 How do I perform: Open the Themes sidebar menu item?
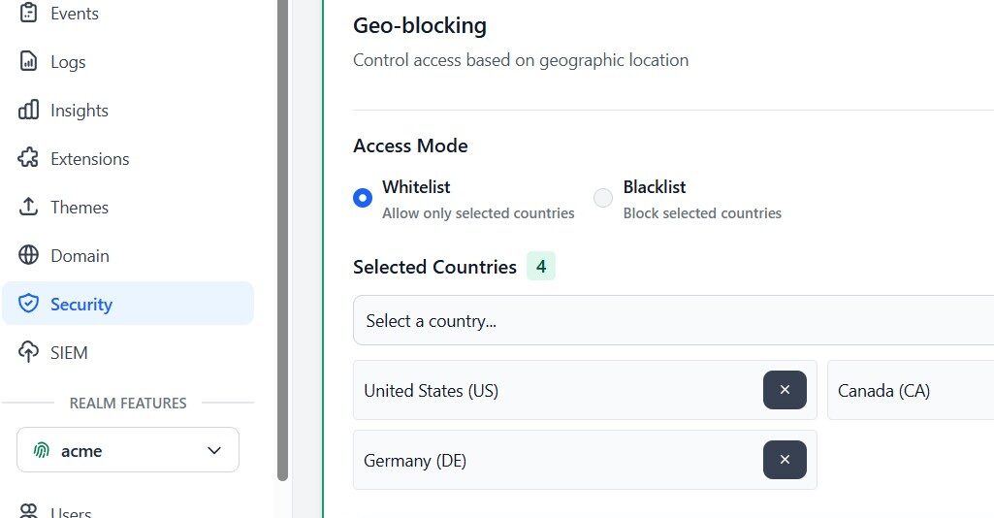click(x=80, y=208)
